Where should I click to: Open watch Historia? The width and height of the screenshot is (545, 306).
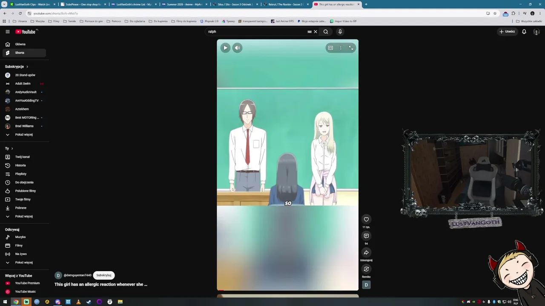(24, 165)
